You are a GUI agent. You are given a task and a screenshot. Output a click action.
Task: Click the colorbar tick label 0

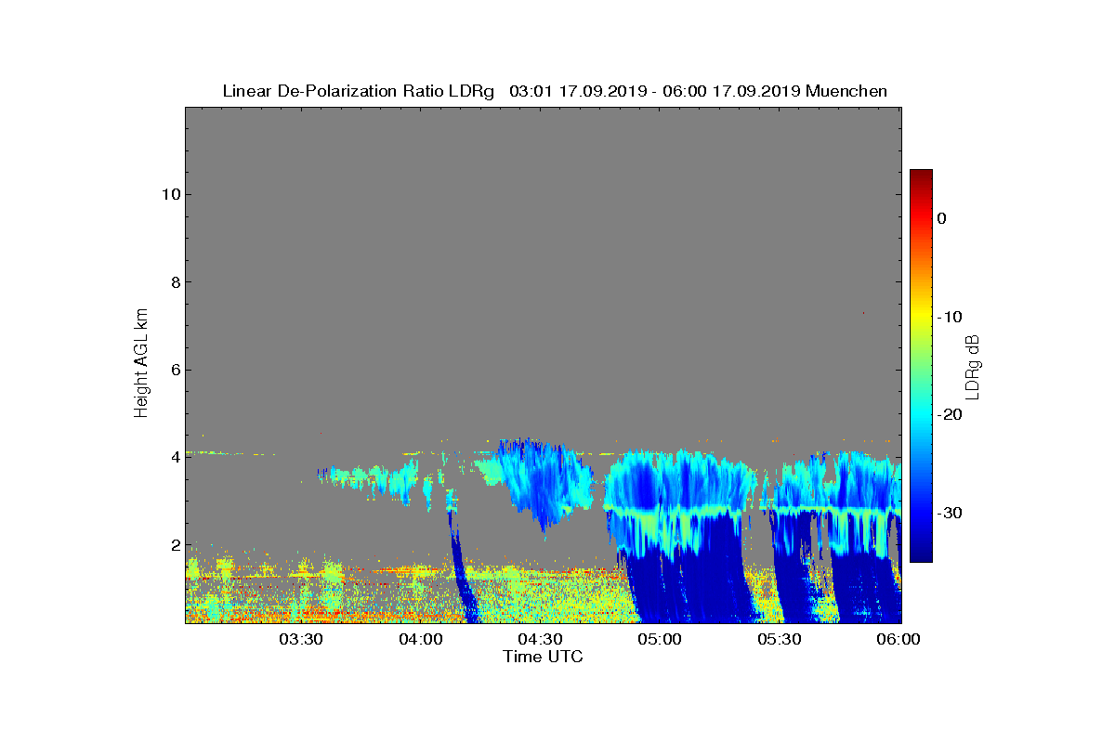(x=941, y=218)
